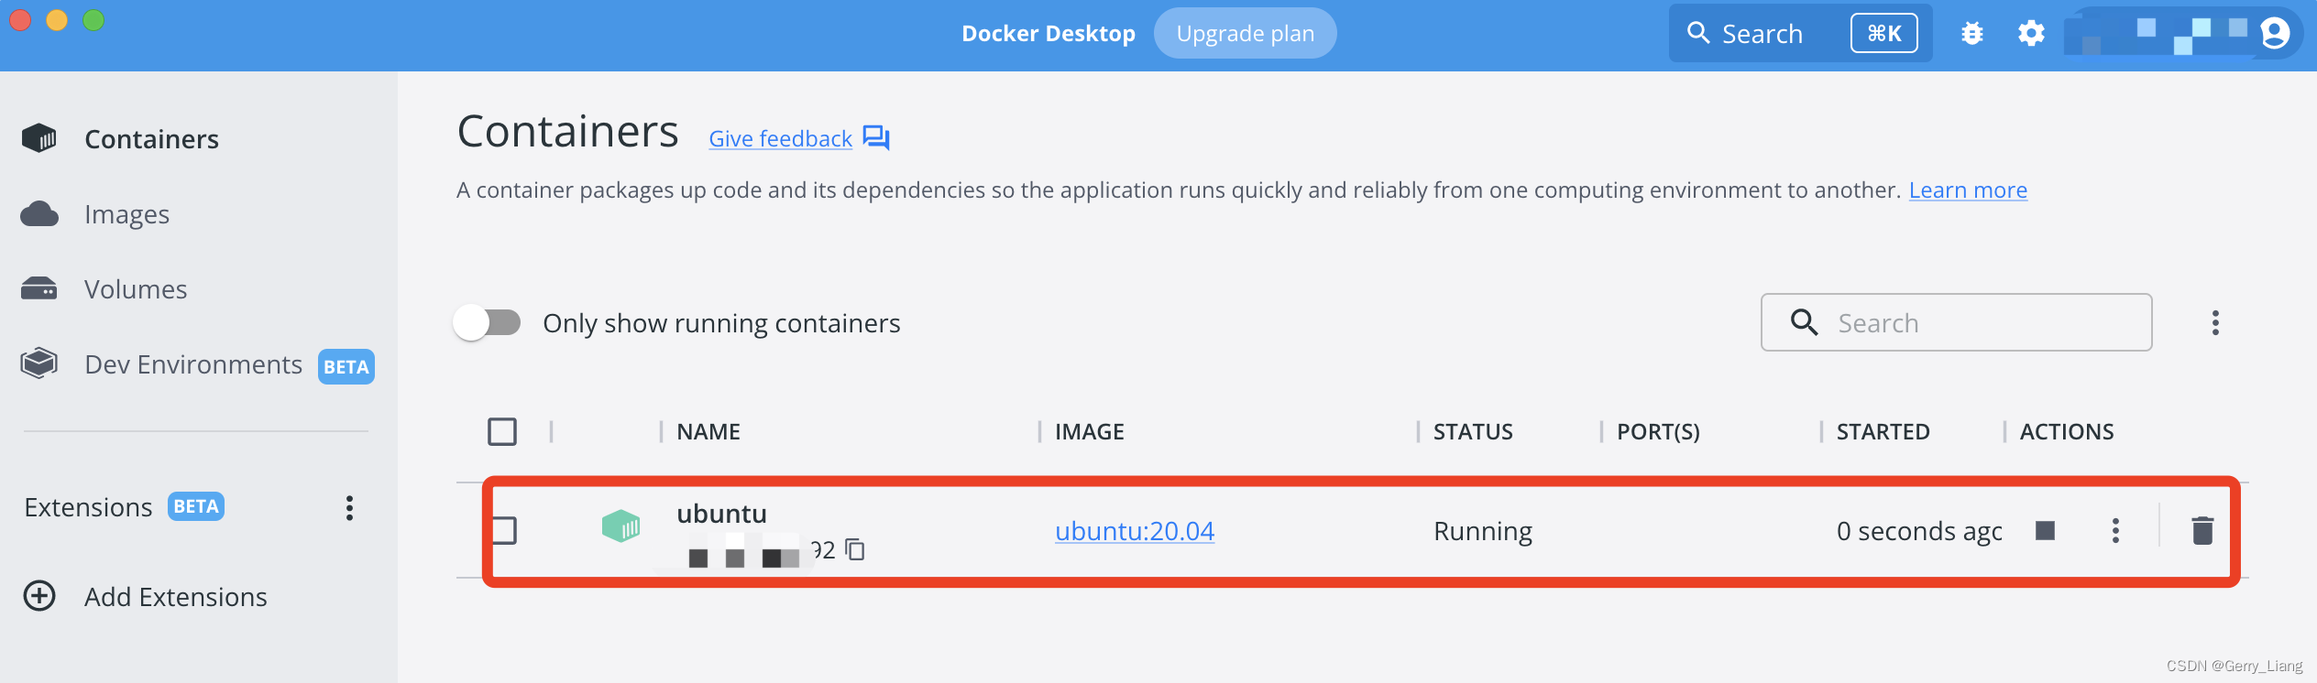Click the Add Extensions plus icon
This screenshot has width=2317, height=683.
pyautogui.click(x=39, y=596)
